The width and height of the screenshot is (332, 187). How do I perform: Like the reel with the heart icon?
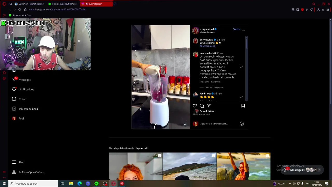pos(195,106)
